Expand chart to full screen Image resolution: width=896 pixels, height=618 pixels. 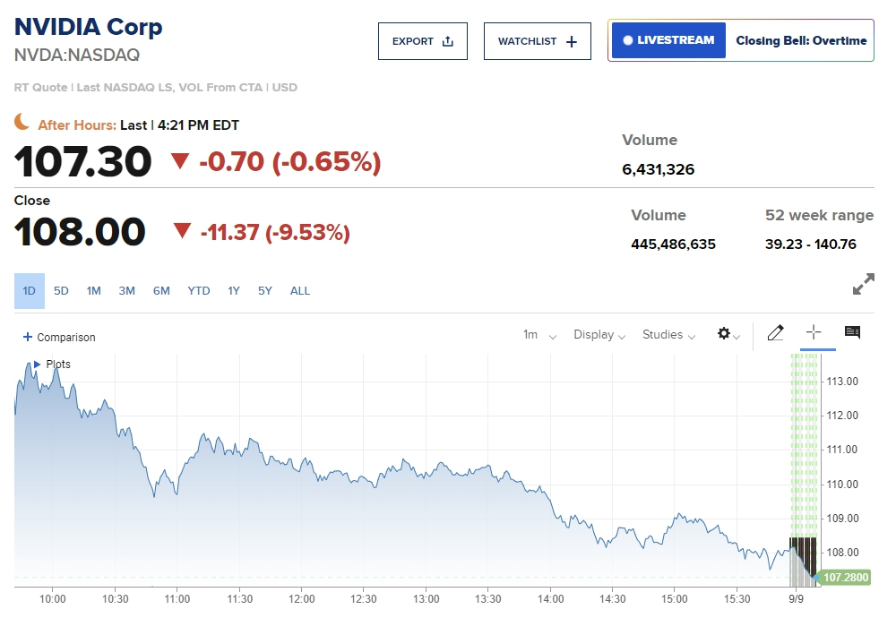pyautogui.click(x=863, y=285)
